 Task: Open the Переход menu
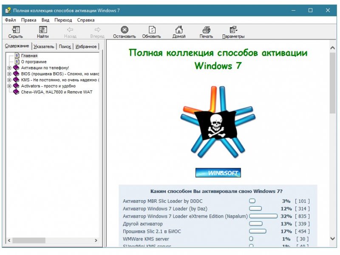[63, 20]
